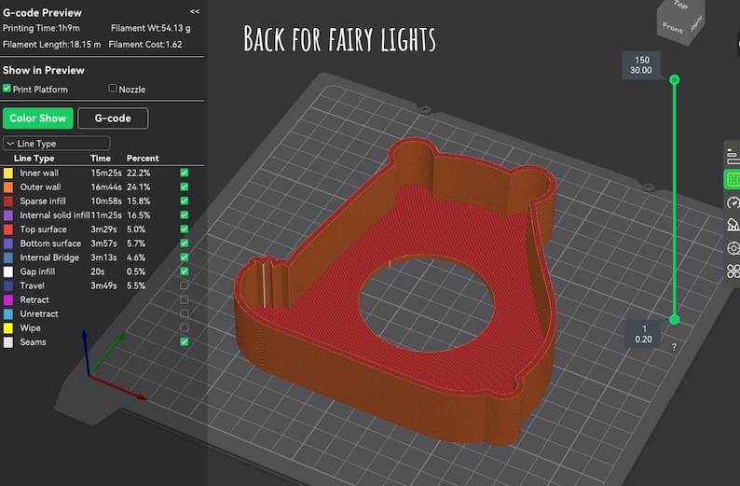The height and width of the screenshot is (486, 740).
Task: Click the Gap infill white swatch
Action: pos(8,271)
